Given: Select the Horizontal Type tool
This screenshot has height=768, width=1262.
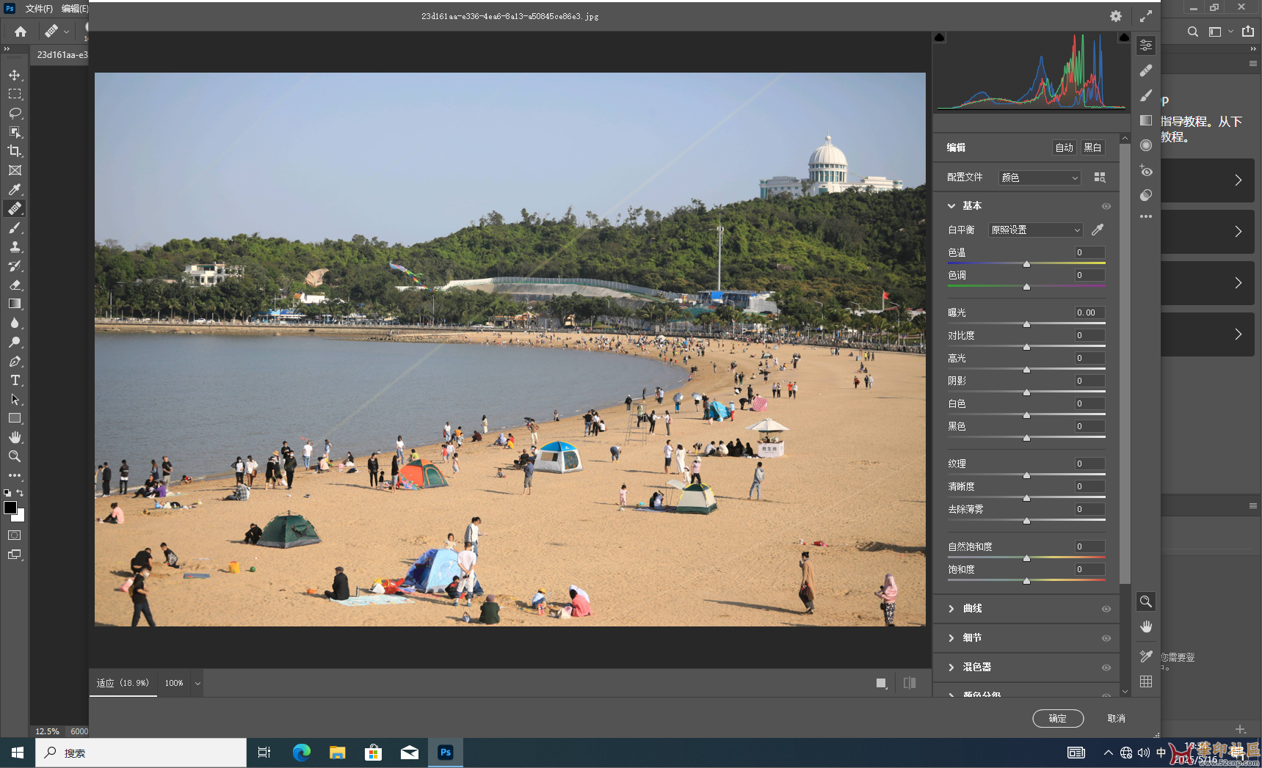Looking at the screenshot, I should (x=15, y=380).
